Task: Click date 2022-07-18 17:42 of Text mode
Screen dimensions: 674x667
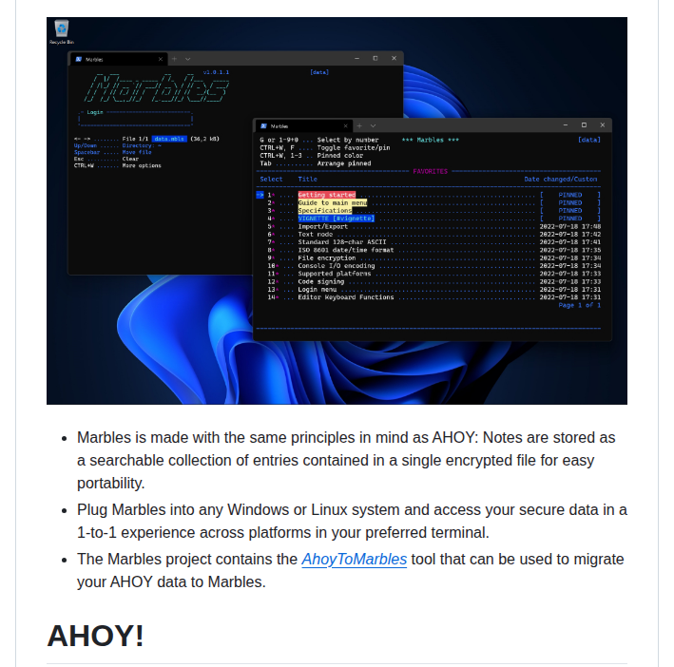Action: [570, 234]
